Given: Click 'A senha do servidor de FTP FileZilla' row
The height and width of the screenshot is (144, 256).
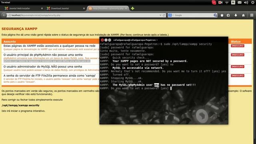Looking at the screenshot, I should [50, 76].
